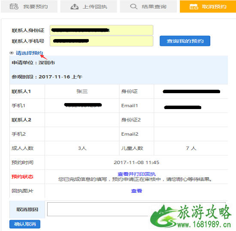The height and width of the screenshot is (231, 236).
Task: Click the 成人人数 value 3人
Action: pyautogui.click(x=82, y=148)
